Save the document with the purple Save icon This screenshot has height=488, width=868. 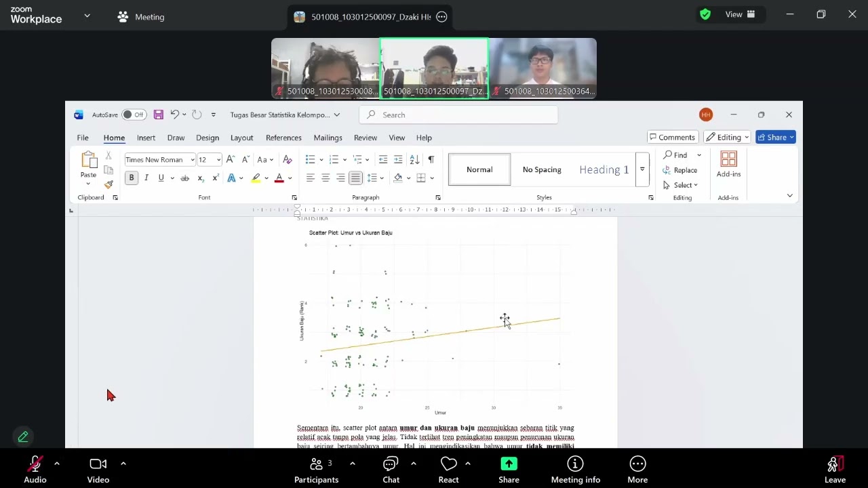[158, 115]
